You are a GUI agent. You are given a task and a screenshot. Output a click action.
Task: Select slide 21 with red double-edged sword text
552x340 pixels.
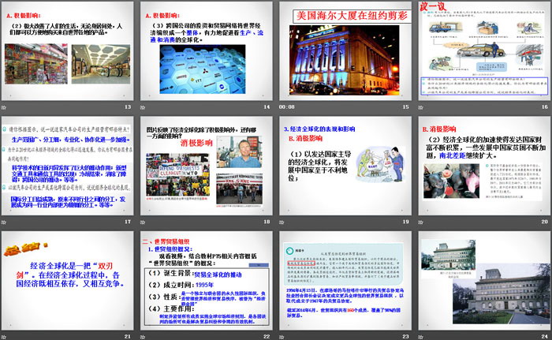click(x=68, y=279)
